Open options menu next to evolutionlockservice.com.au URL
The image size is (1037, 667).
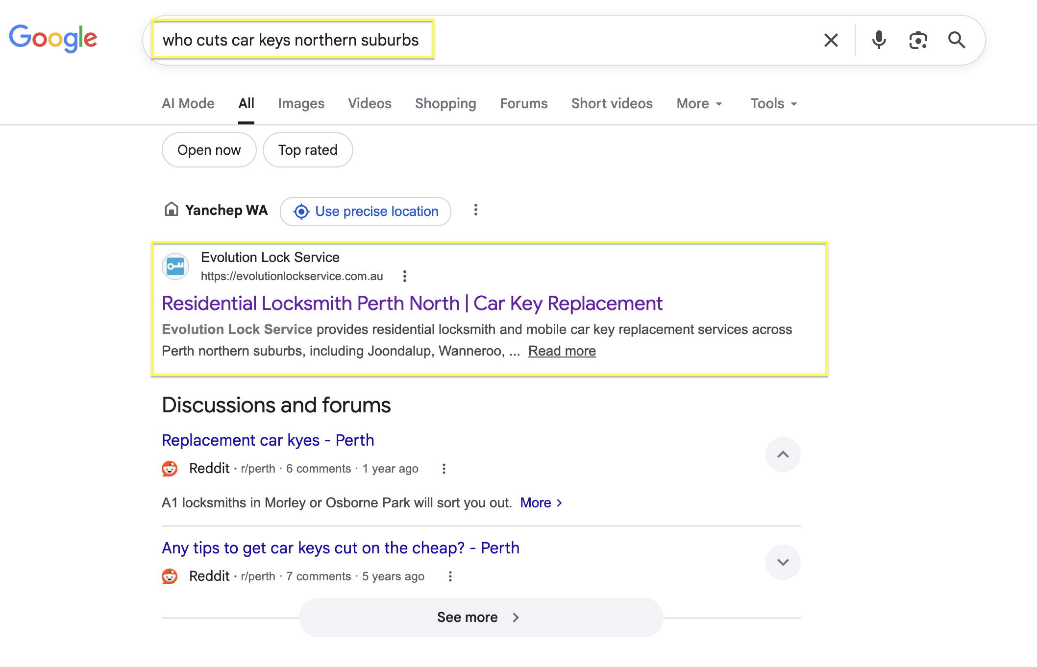click(x=404, y=276)
